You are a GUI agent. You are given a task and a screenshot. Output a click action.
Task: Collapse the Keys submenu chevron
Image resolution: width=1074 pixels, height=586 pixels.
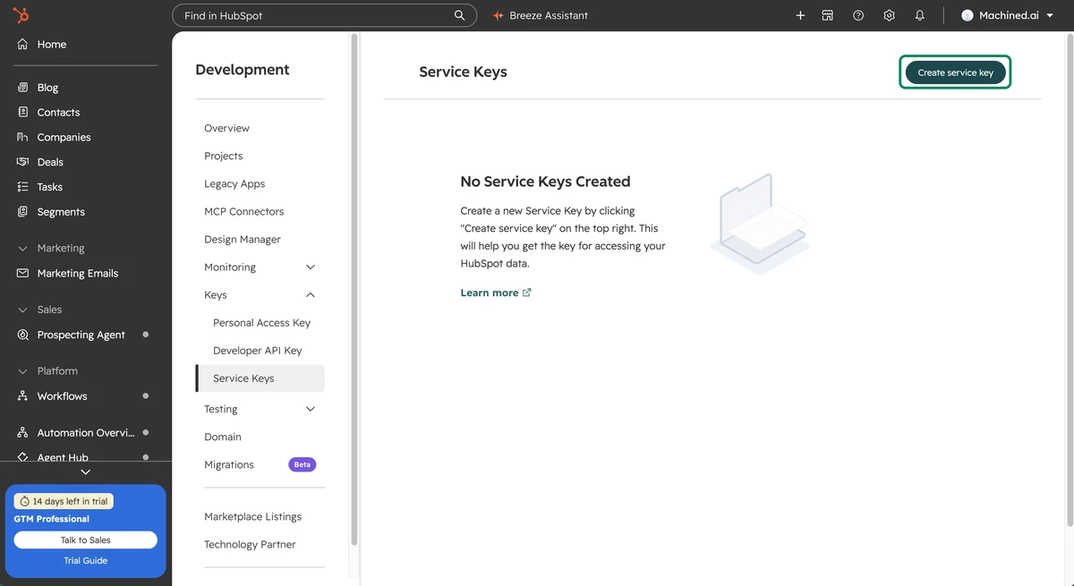tap(311, 294)
